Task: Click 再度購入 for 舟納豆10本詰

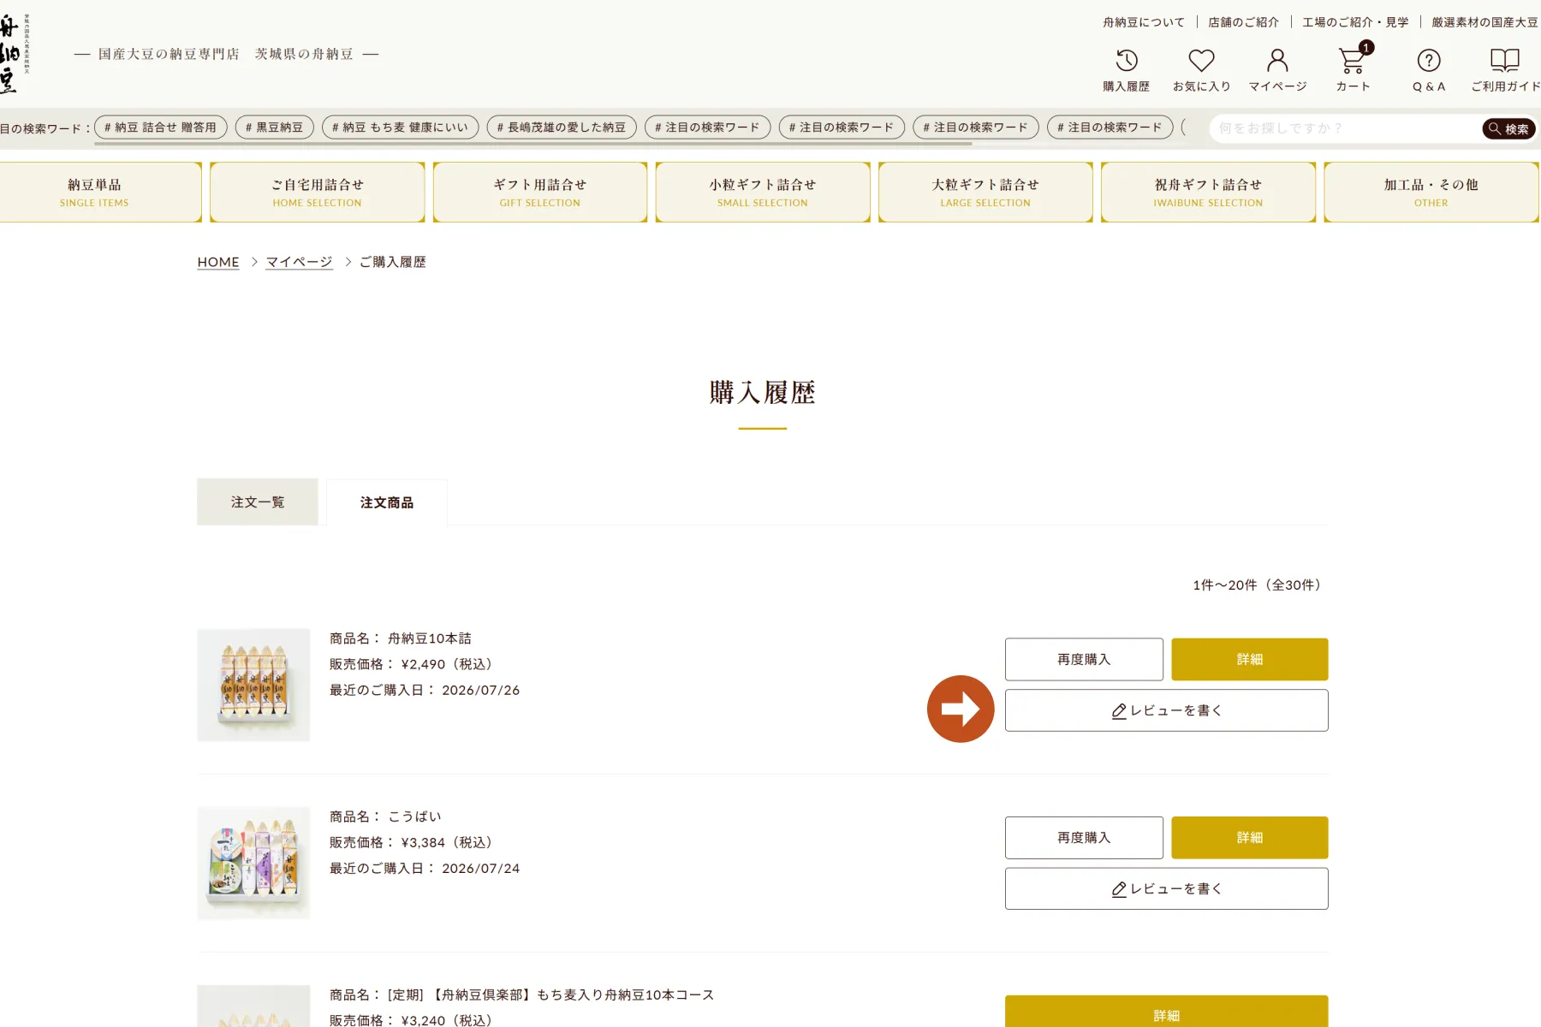Action: (x=1084, y=659)
